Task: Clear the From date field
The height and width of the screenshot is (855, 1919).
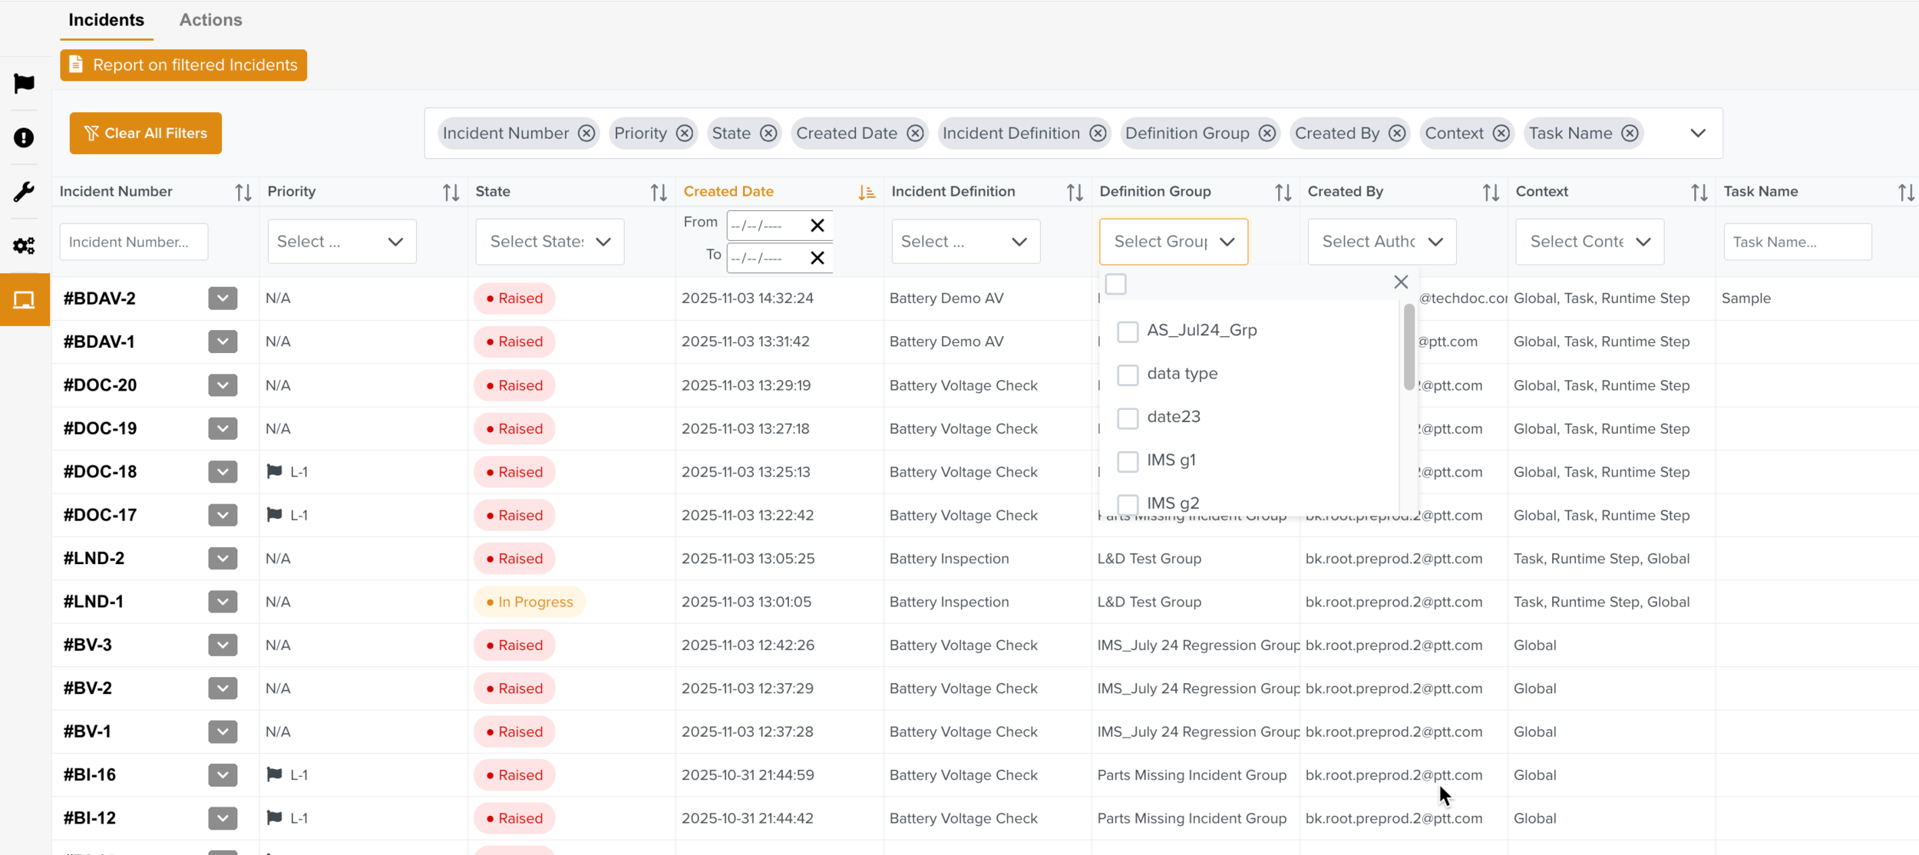Action: tap(817, 226)
